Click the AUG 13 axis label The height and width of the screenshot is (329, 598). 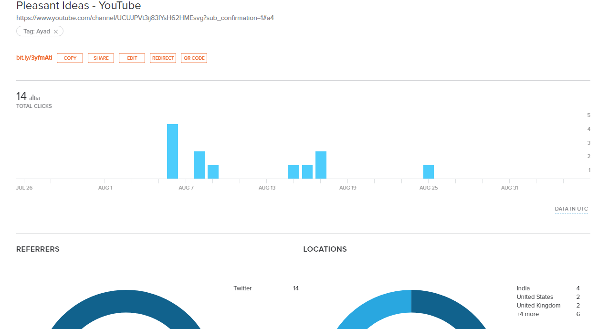click(x=267, y=188)
